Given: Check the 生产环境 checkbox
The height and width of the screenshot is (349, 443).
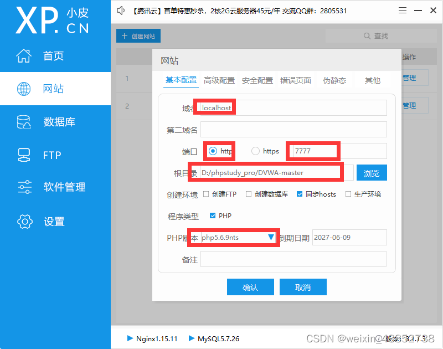Looking at the screenshot, I should pyautogui.click(x=348, y=194).
